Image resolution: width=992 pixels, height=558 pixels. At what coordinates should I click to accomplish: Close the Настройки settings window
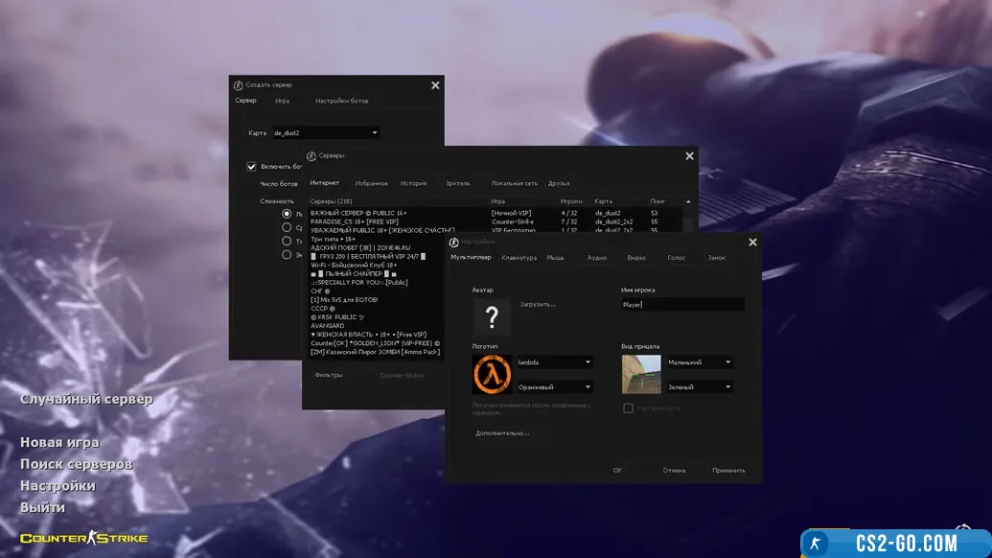pos(752,243)
